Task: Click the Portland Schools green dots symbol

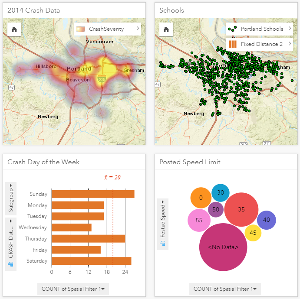Action: (x=232, y=29)
